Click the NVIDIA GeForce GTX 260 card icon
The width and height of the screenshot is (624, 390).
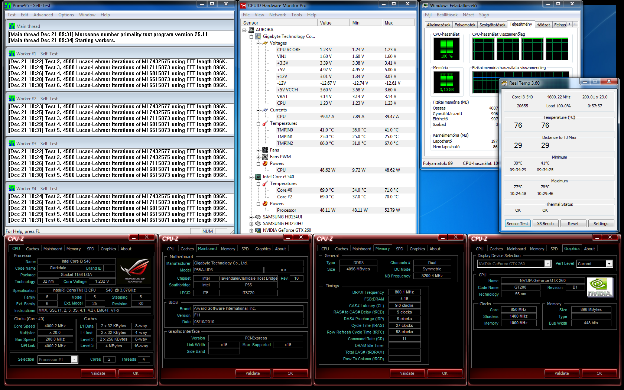258,230
